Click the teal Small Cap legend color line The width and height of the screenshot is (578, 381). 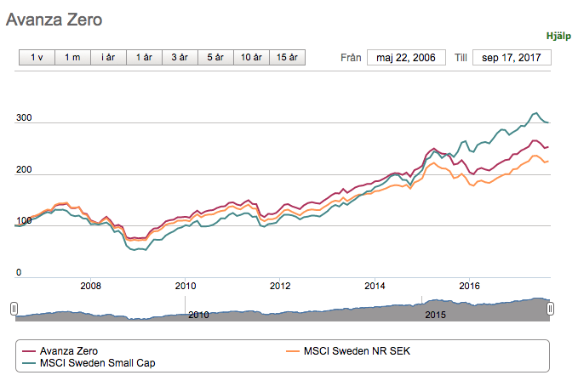(x=29, y=363)
